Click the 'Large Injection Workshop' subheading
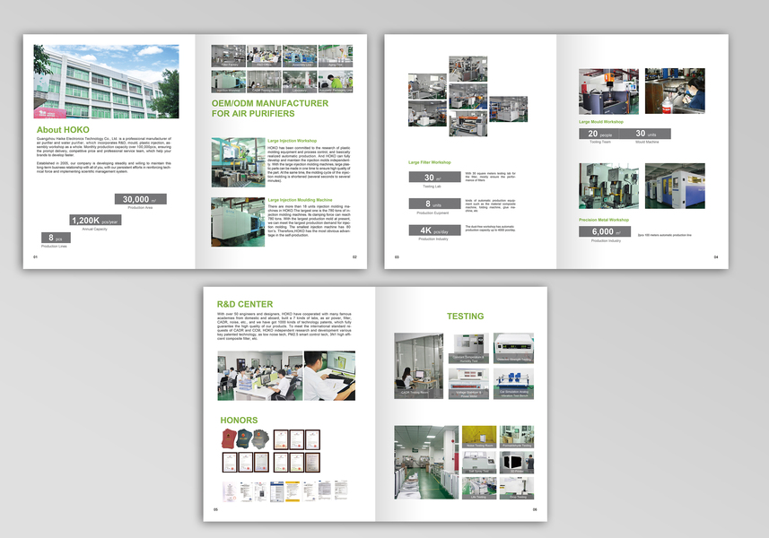 click(292, 141)
